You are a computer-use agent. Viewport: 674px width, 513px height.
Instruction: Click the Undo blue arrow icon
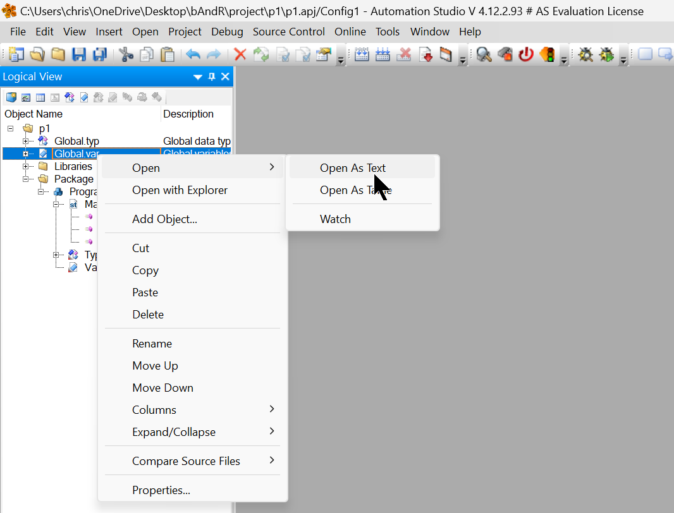(x=193, y=54)
